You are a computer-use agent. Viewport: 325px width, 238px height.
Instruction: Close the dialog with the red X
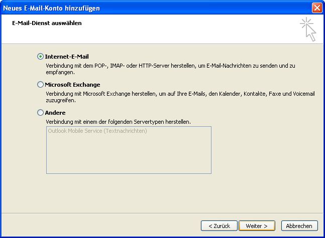coord(317,8)
